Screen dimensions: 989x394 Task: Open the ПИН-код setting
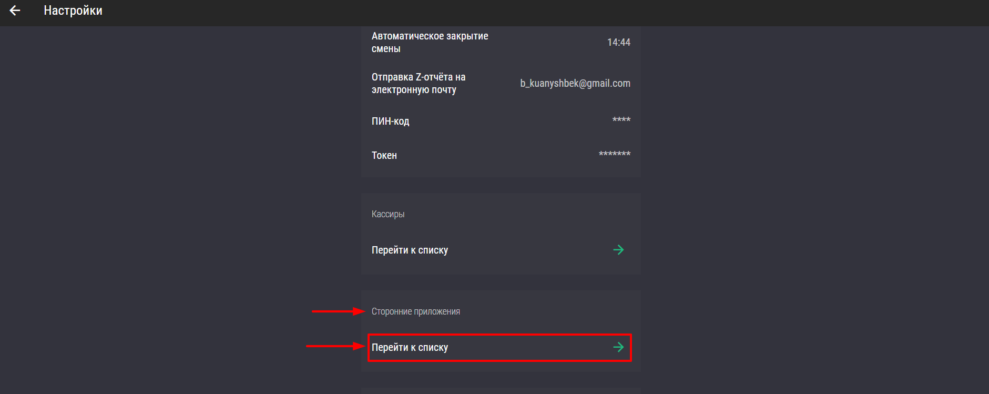tap(501, 121)
